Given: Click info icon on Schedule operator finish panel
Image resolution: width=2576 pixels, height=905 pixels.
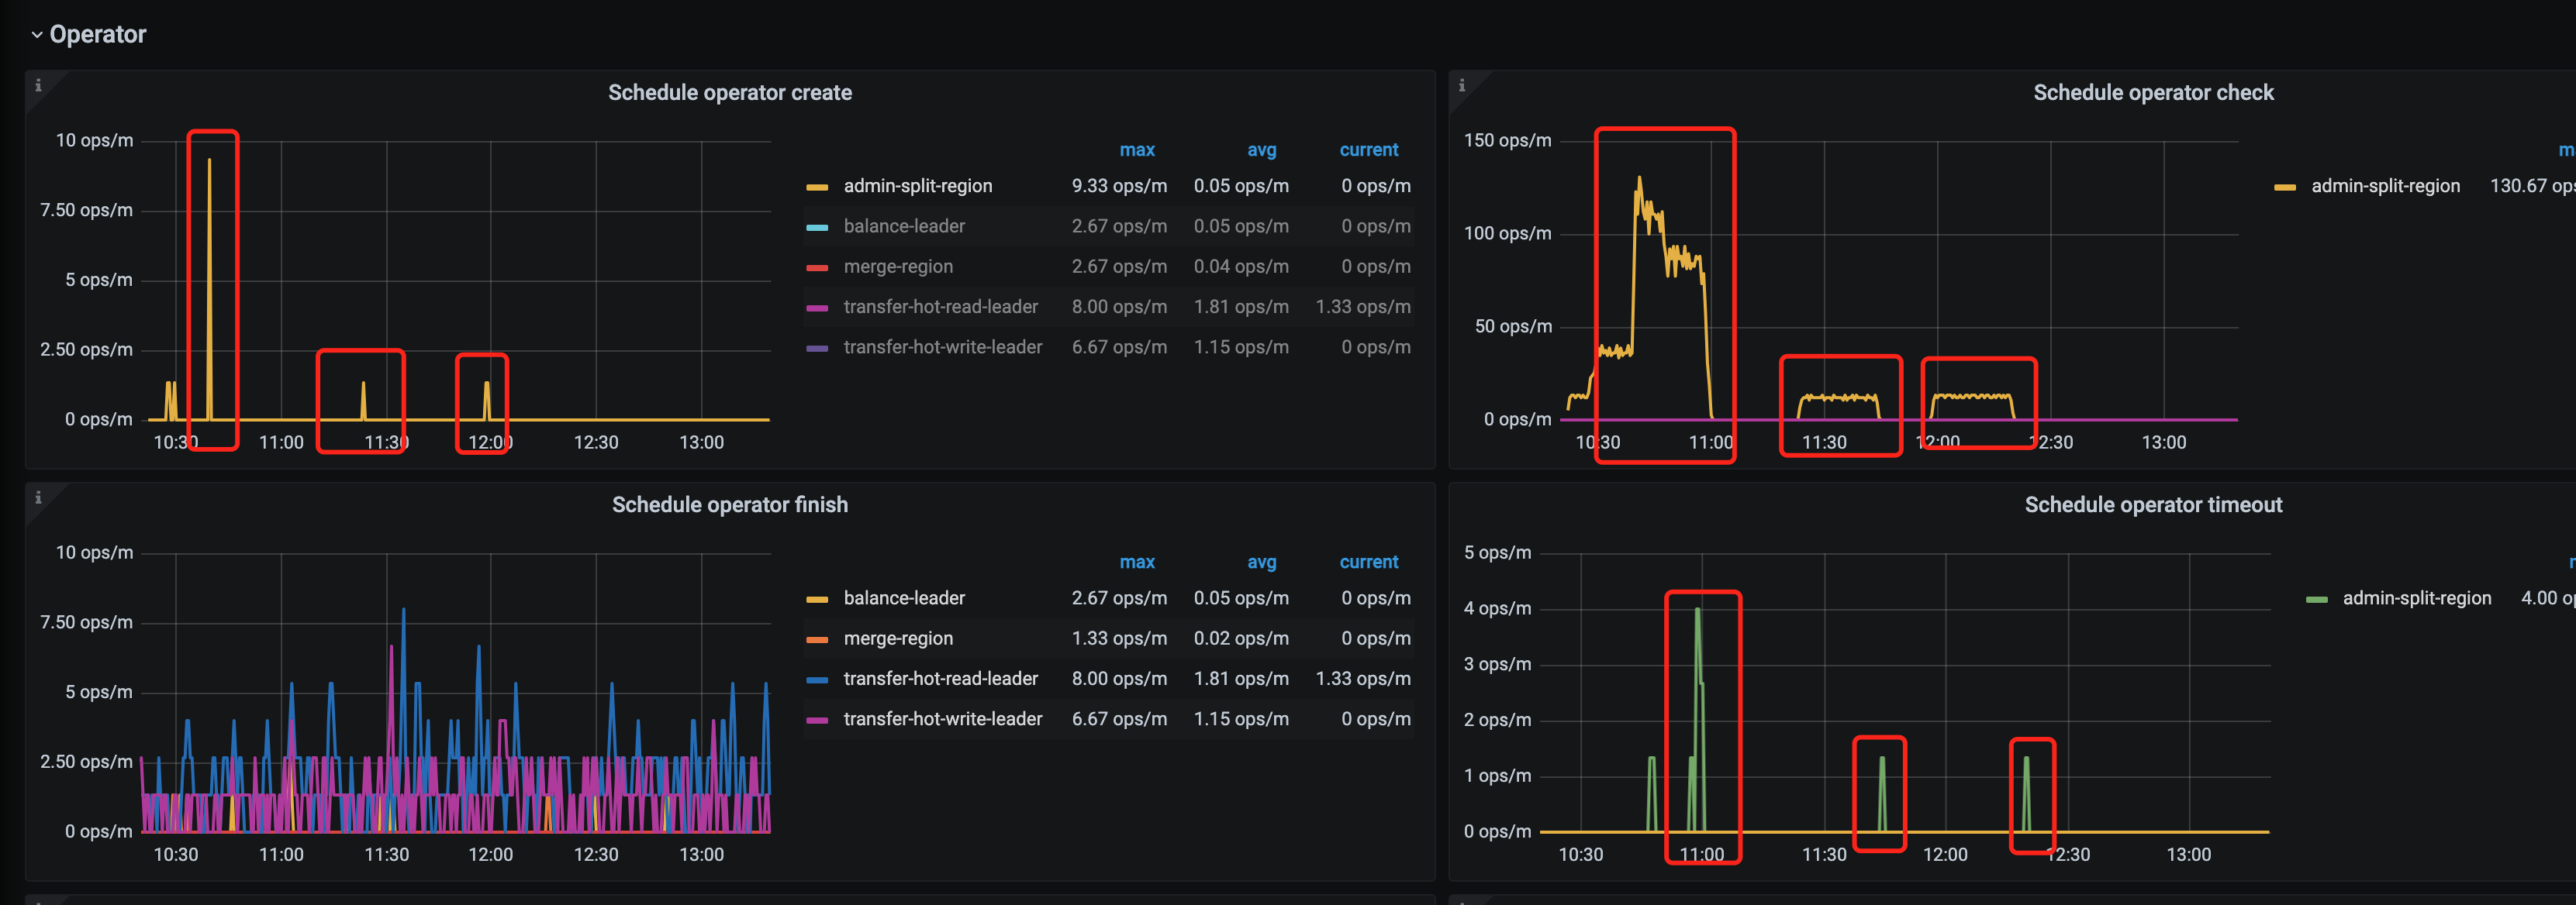Looking at the screenshot, I should (38, 497).
